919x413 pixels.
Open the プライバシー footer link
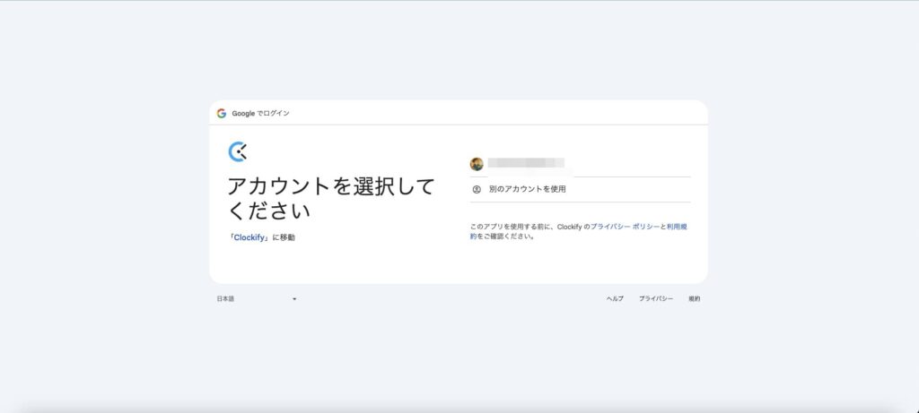click(x=656, y=299)
